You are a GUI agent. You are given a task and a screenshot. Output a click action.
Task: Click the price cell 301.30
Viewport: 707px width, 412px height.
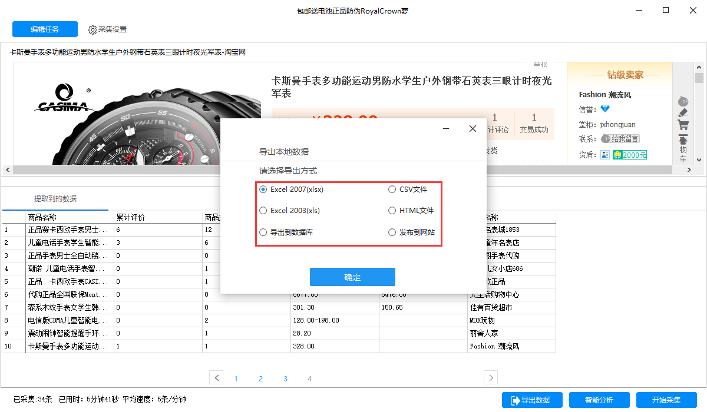tap(335, 307)
